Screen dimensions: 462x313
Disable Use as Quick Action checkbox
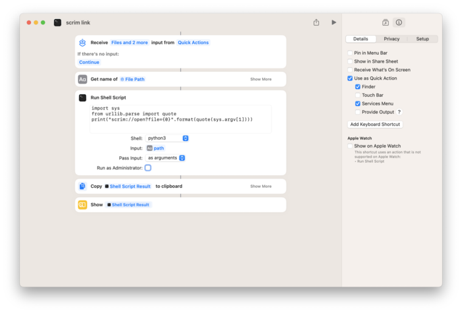[350, 78]
